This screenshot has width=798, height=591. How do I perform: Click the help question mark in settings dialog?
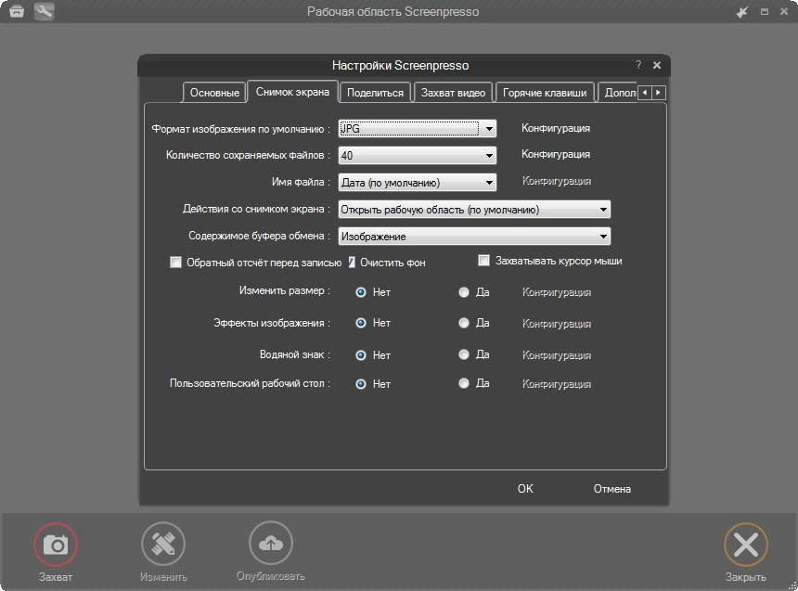(638, 65)
